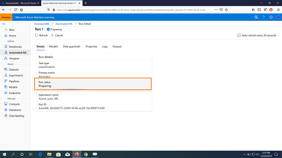Image resolution: width=282 pixels, height=158 pixels.
Task: Switch to the Details tab
Action: click(x=40, y=46)
